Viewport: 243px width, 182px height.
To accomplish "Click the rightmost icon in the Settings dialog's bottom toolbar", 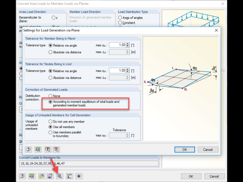I will [56, 149].
